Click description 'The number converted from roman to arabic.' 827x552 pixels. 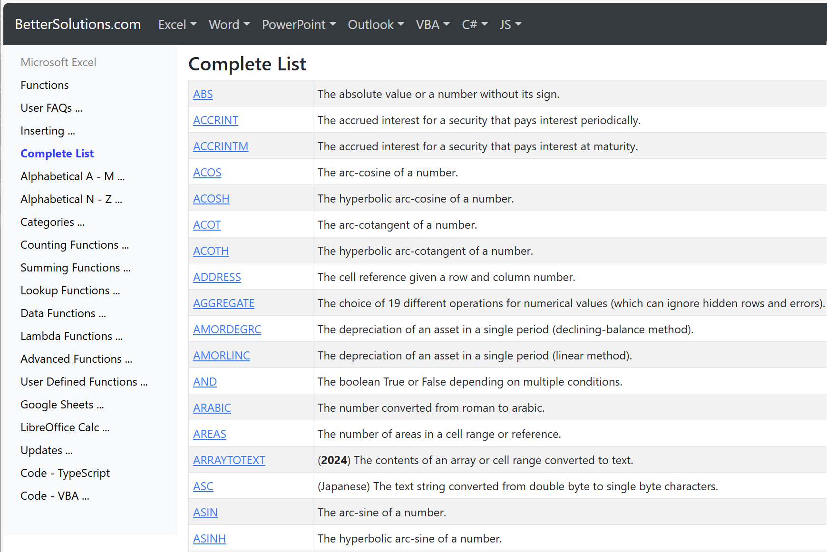click(431, 408)
